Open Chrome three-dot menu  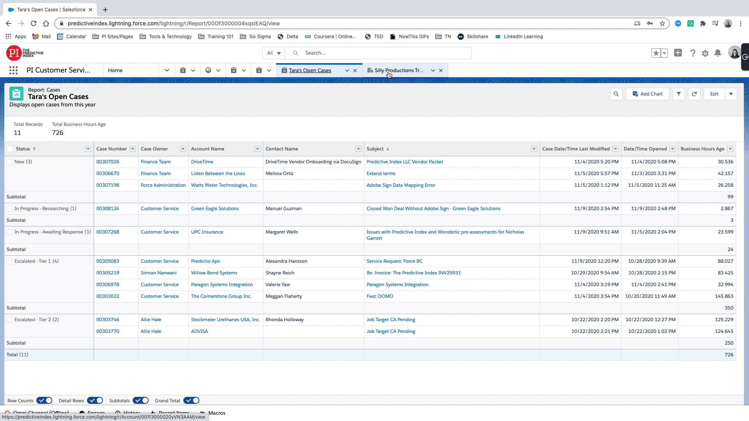(x=740, y=23)
